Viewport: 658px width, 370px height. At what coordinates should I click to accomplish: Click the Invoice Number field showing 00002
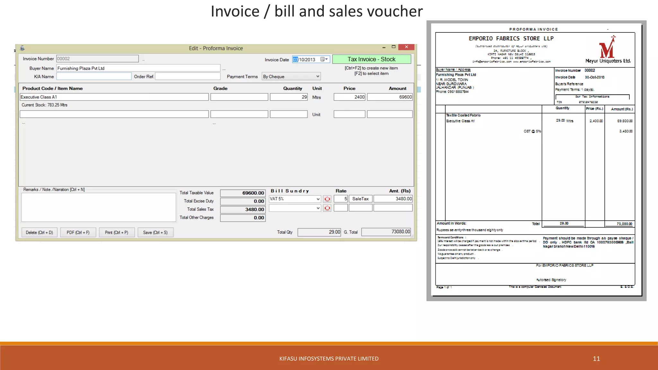98,59
